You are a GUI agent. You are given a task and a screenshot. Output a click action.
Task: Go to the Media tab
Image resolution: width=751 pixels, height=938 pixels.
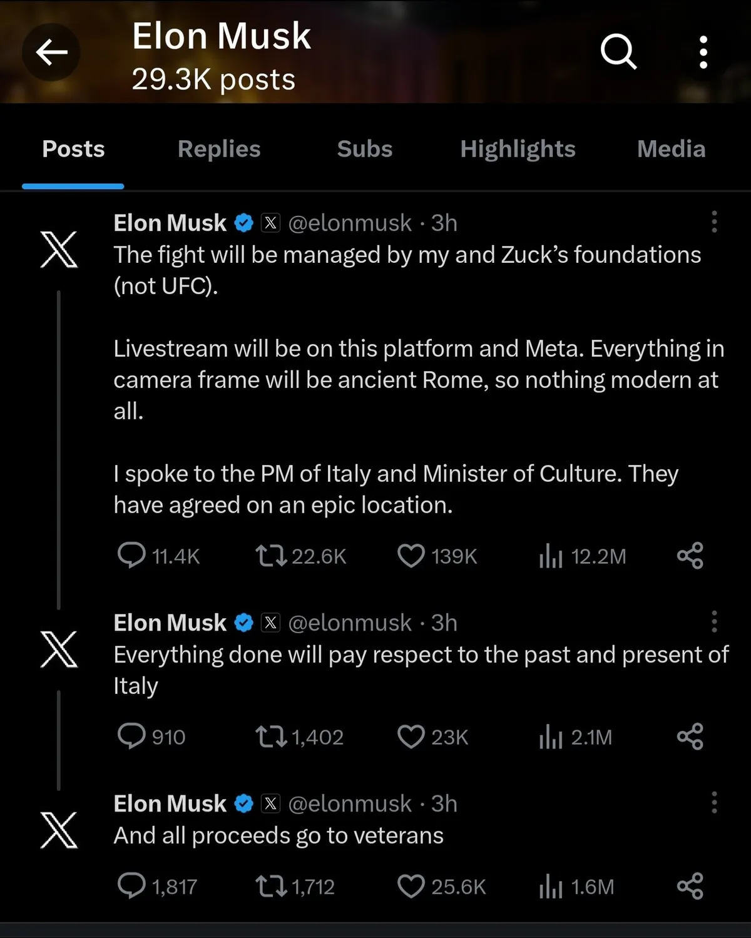pos(671,149)
